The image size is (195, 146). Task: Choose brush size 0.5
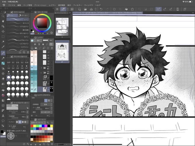17,67
